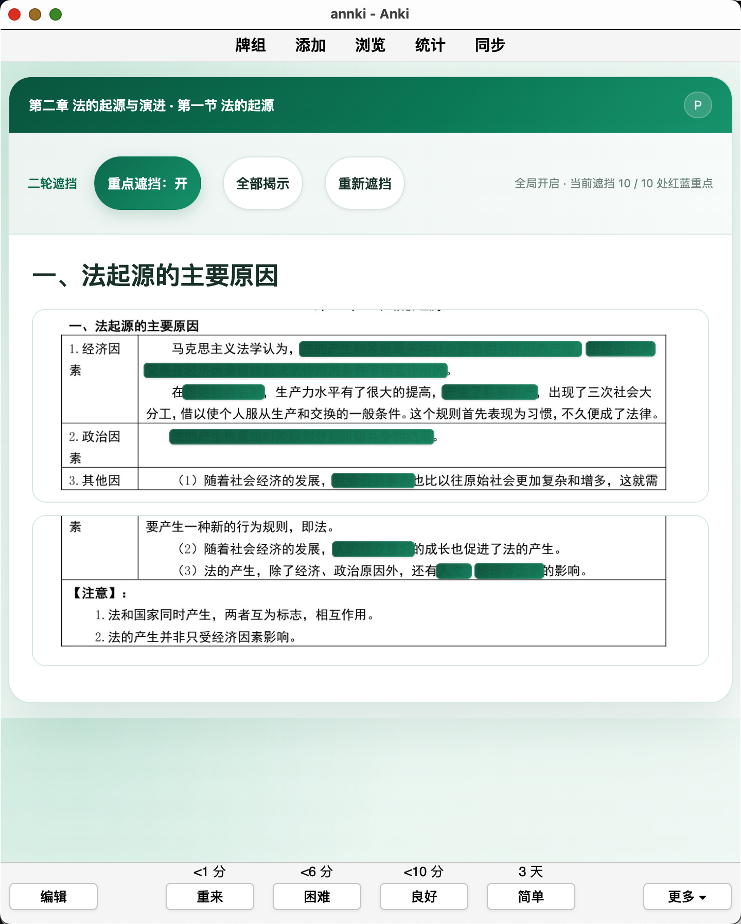This screenshot has width=741, height=924.
Task: Click the macOS green zoom window button
Action: pyautogui.click(x=56, y=14)
